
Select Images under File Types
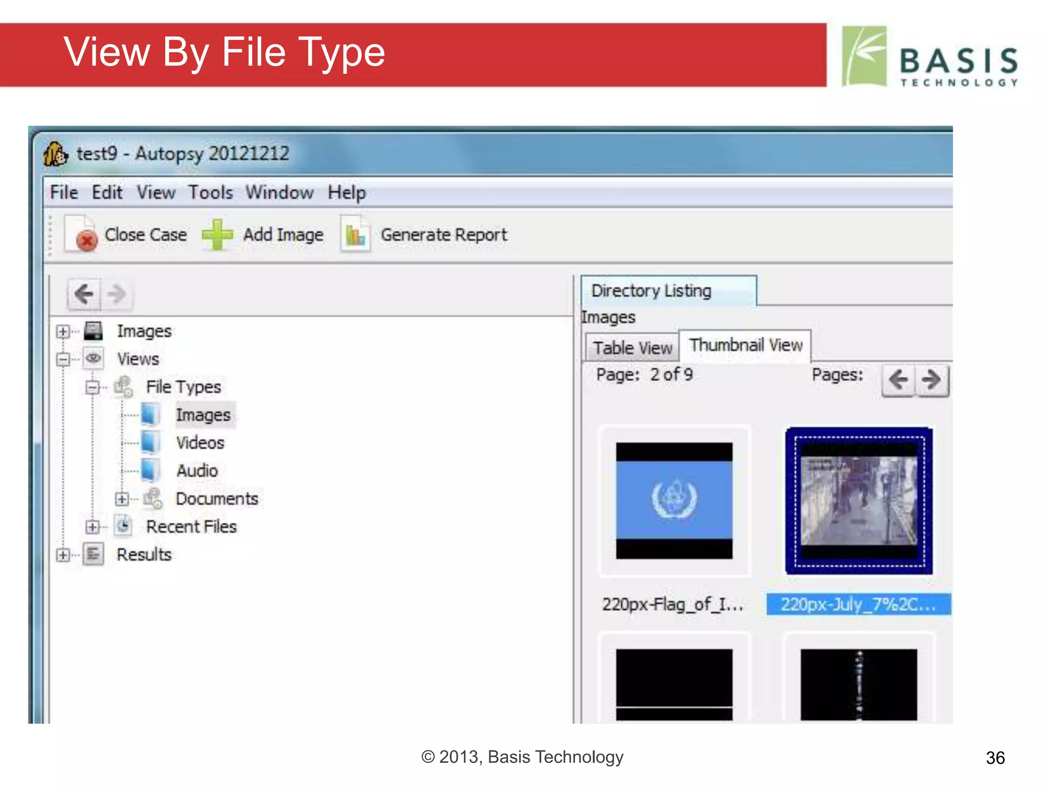click(x=204, y=415)
